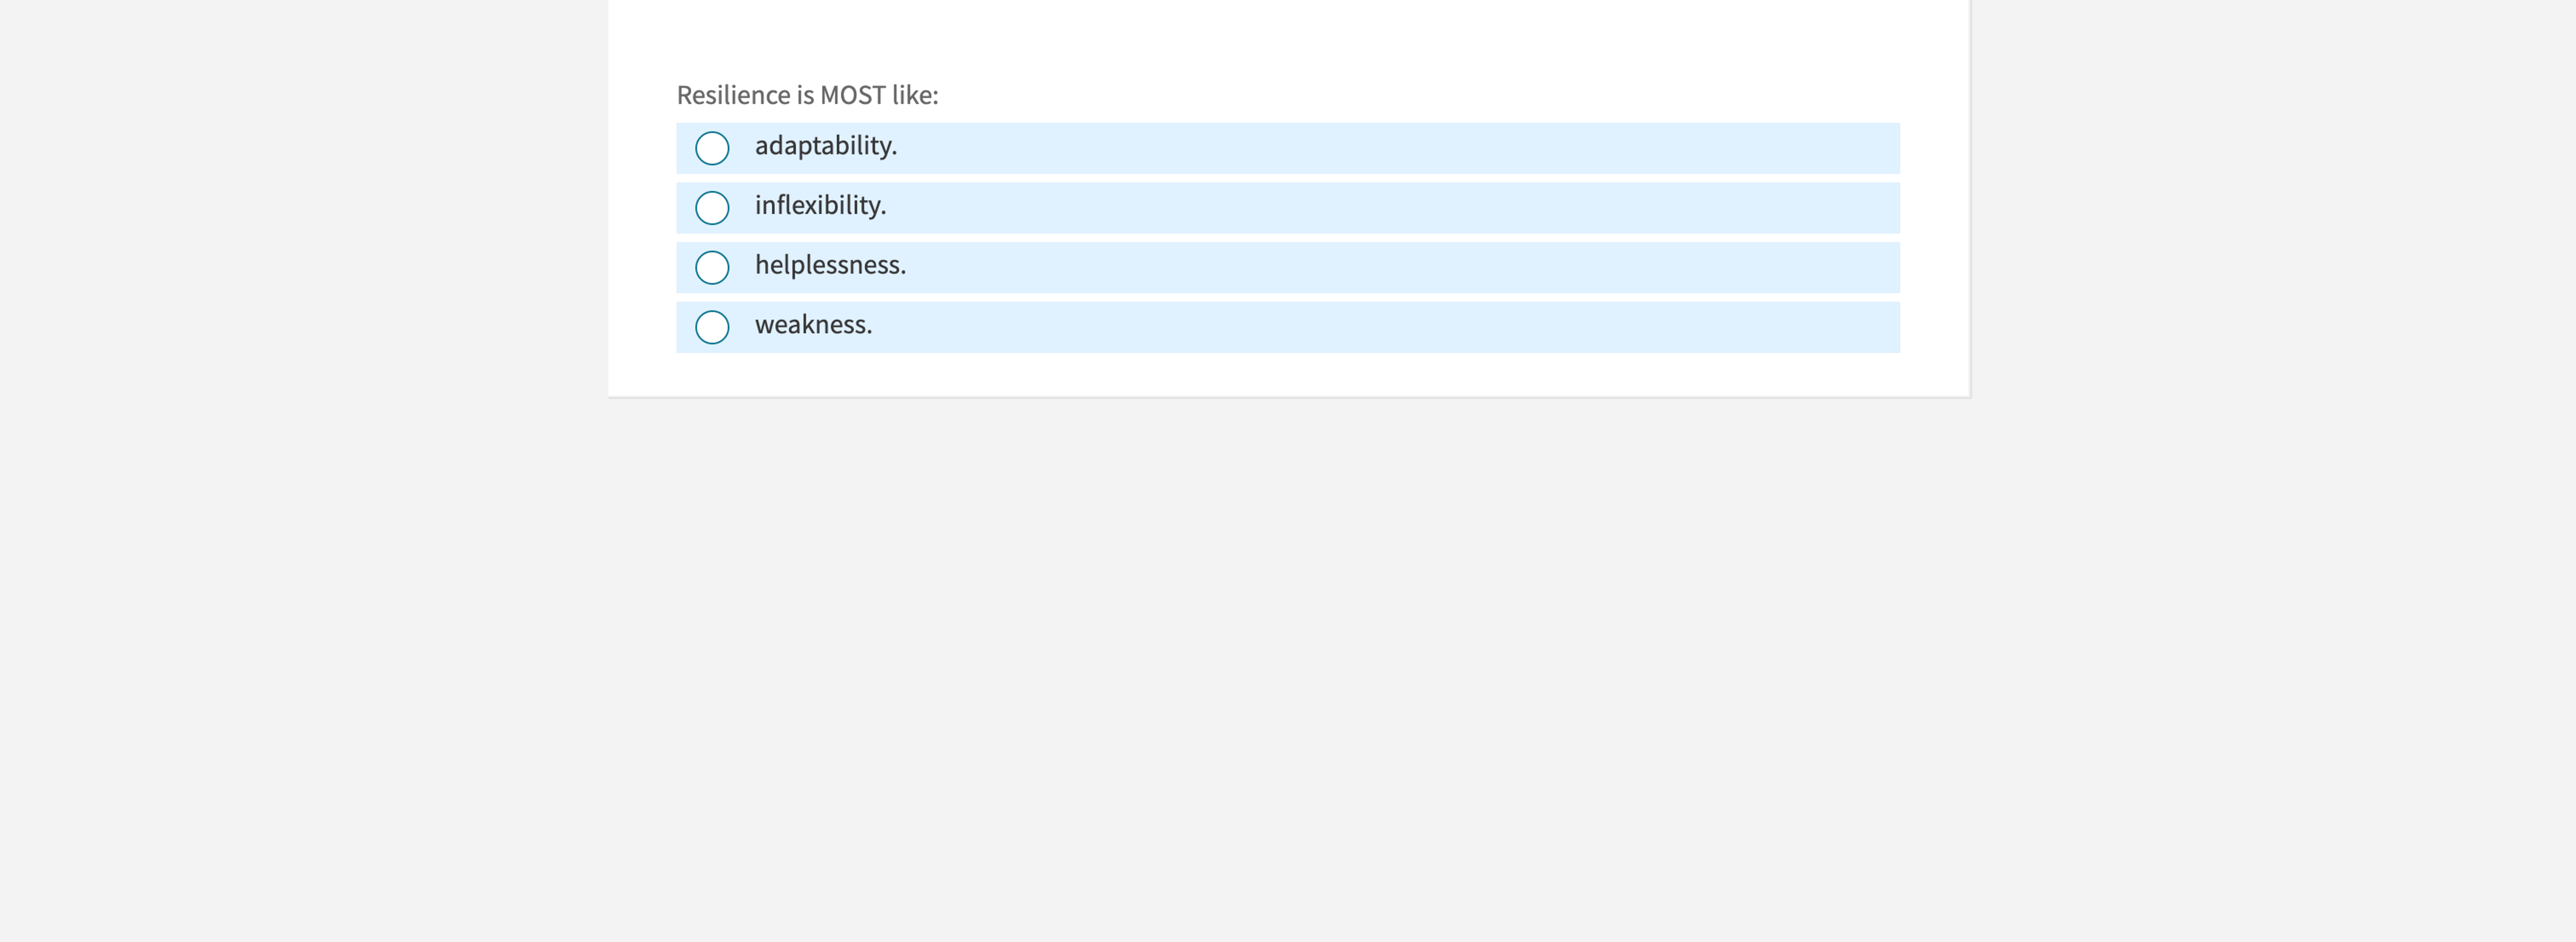Mark the 'helplessness.' radio option
This screenshot has width=2576, height=942.
712,267
